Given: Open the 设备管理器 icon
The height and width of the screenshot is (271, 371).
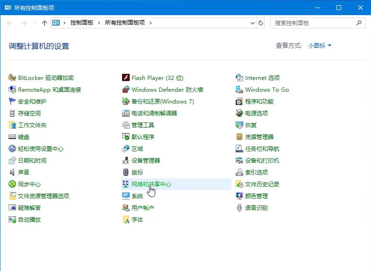Looking at the screenshot, I should (126, 160).
